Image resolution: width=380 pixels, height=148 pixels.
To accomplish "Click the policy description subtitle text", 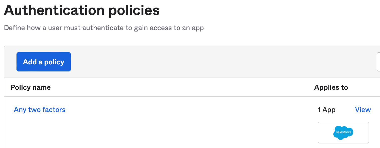I will click(x=104, y=28).
